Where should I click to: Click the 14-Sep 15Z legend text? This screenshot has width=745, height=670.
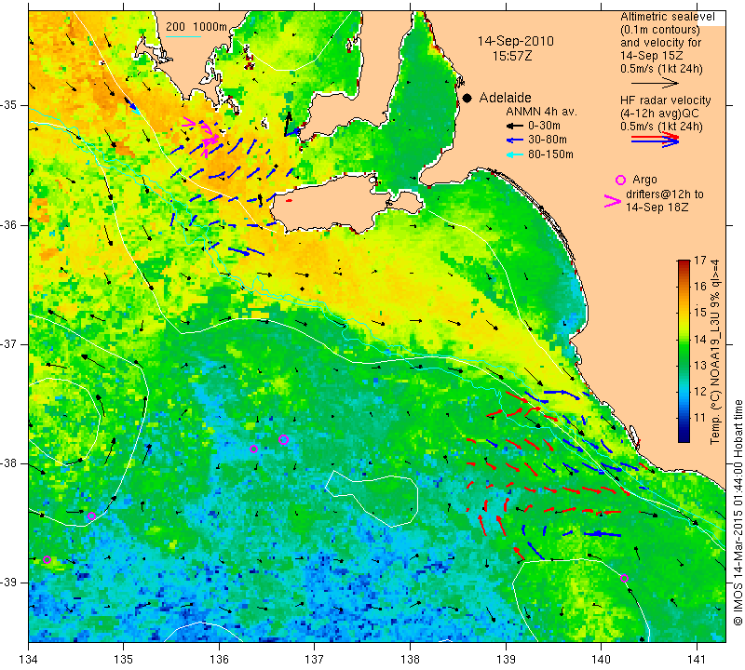[x=652, y=56]
